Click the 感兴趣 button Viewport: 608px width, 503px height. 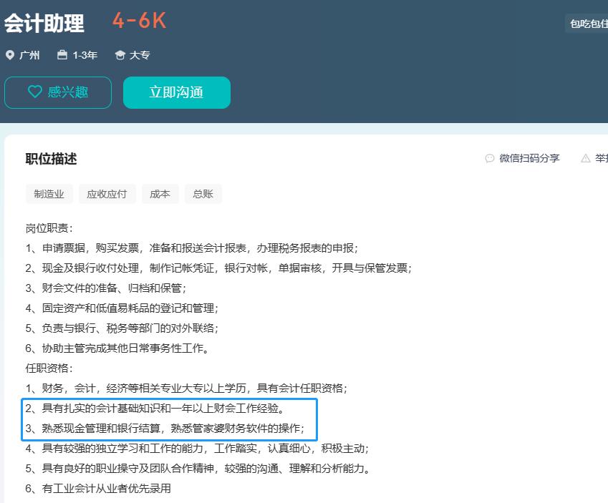coord(58,92)
